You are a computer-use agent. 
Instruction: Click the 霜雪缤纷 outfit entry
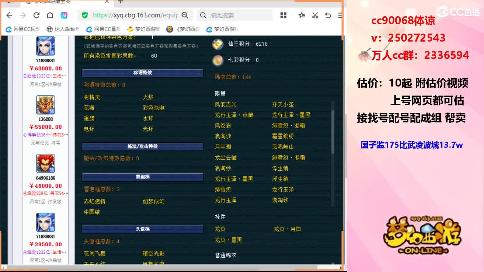coord(283,136)
